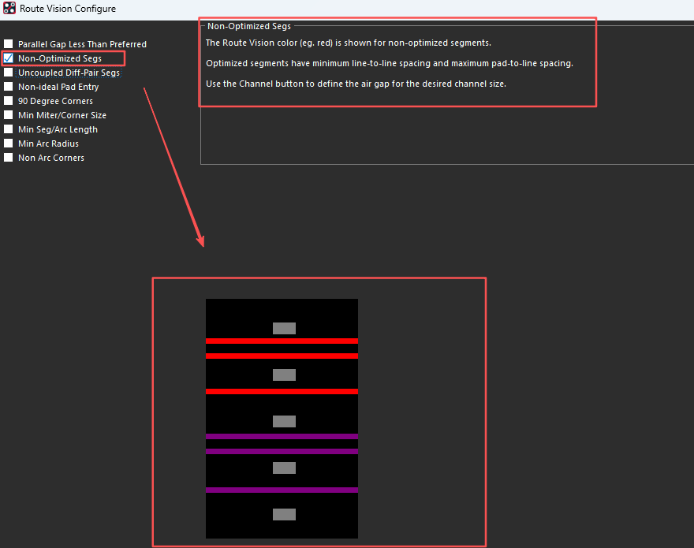Screen dimensions: 694x548
Task: Enable 90 Degree Corners check
Action: pos(9,101)
